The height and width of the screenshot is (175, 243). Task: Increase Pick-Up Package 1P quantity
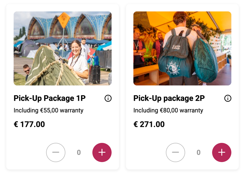(x=102, y=152)
